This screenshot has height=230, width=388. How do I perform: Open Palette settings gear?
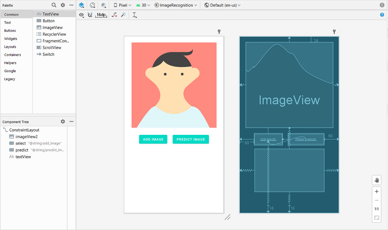pos(63,5)
